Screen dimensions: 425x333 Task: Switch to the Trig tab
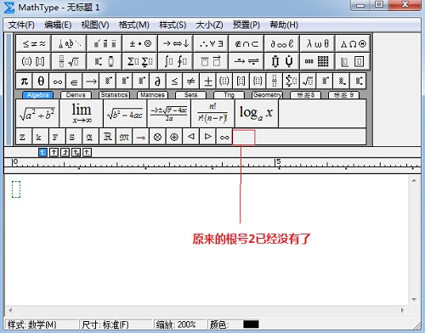(229, 95)
